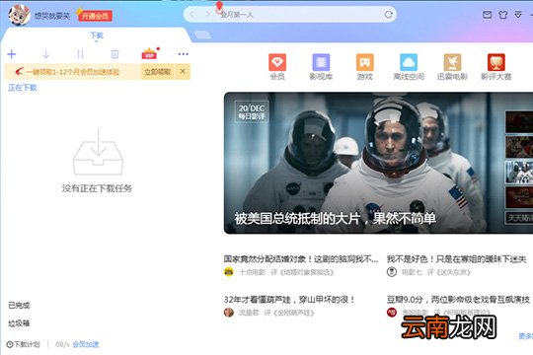Image resolution: width=533 pixels, height=355 pixels.
Task: Add a new download task with plus icon
Action: 12,54
